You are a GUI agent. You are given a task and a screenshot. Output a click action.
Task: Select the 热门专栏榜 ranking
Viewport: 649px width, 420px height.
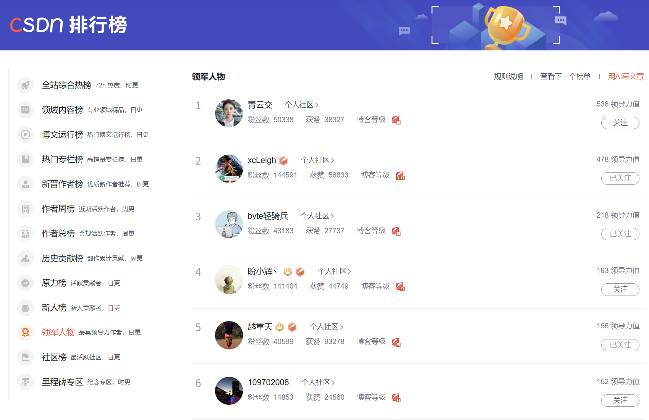[x=62, y=160]
